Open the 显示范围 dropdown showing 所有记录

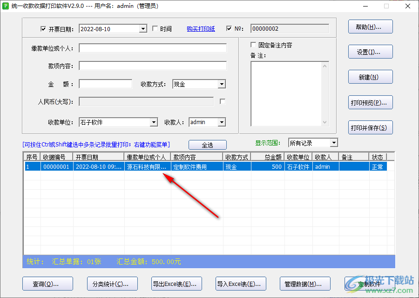[x=334, y=143]
